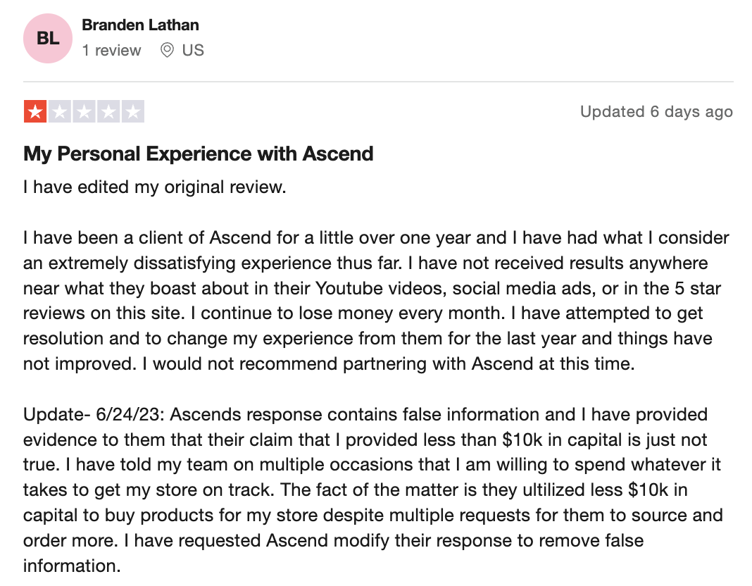Click the location pin icon

[167, 50]
